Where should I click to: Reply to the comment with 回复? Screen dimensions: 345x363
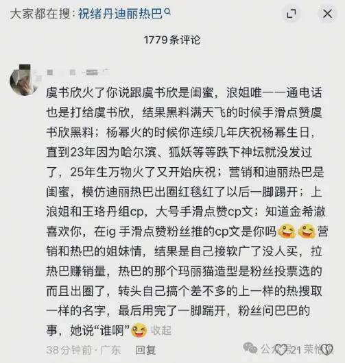coord(145,350)
